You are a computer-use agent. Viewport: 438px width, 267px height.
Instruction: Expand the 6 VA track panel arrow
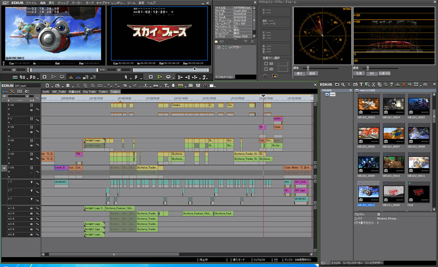pos(9,109)
